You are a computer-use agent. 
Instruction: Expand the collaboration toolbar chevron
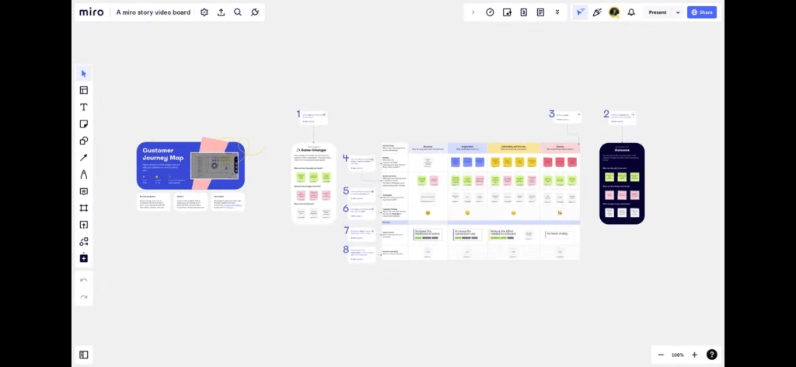pyautogui.click(x=473, y=12)
